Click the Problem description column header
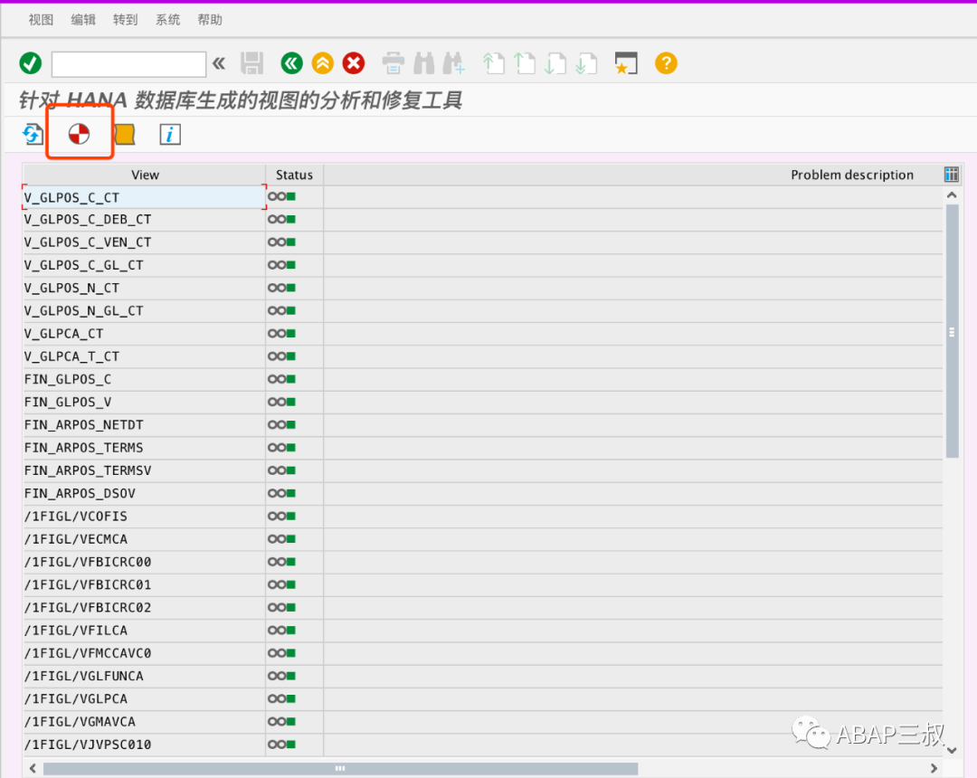Screen dimensions: 977x778 point(852,175)
